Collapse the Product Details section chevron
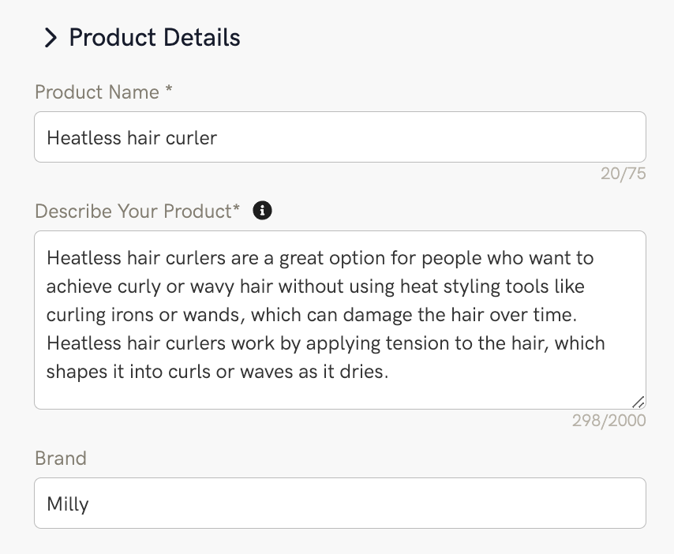Viewport: 674px width, 554px height. pyautogui.click(x=51, y=37)
